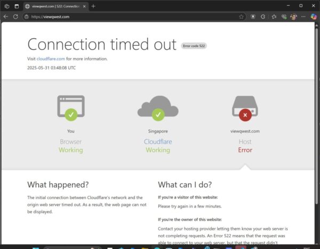Open Settings and more ellipsis menu
Image resolution: width=320 pixels, height=249 pixels.
pos(303,16)
